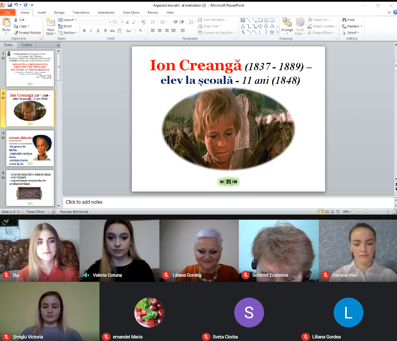This screenshot has height=341, width=397.
Task: Click the New Slide button
Action: click(51, 26)
